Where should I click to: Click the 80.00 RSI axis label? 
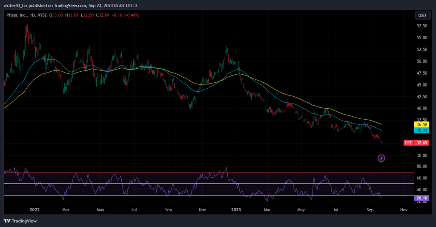click(x=422, y=166)
